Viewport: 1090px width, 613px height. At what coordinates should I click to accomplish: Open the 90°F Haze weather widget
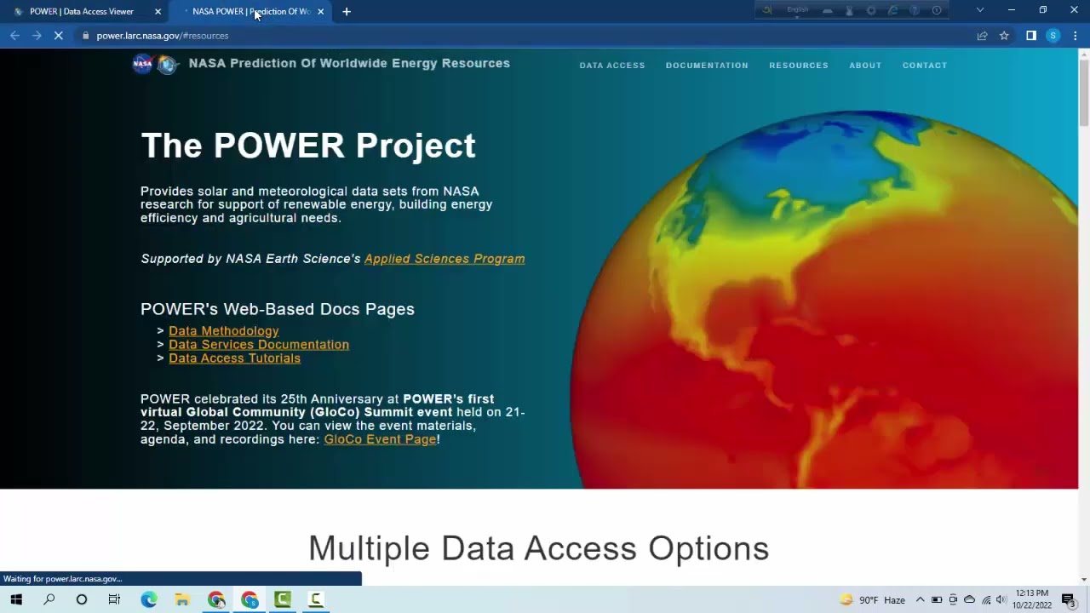(872, 600)
